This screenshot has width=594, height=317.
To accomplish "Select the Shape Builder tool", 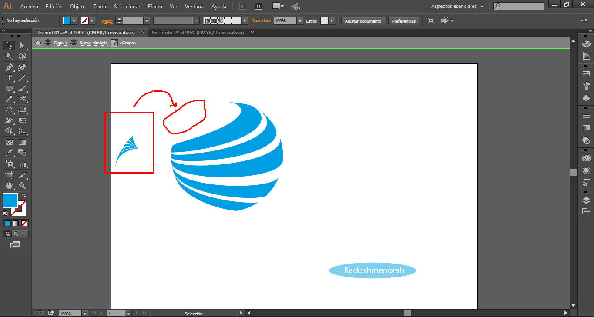I will [9, 131].
